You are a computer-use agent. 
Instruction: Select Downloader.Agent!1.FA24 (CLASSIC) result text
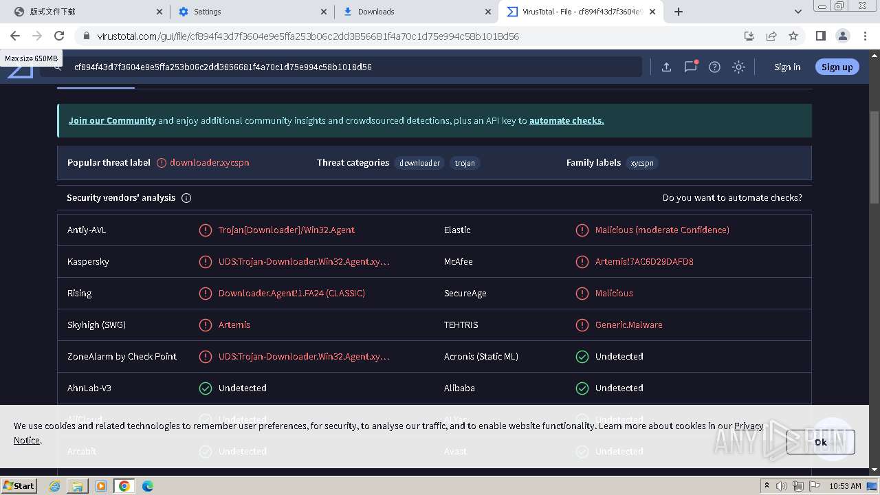tap(291, 293)
